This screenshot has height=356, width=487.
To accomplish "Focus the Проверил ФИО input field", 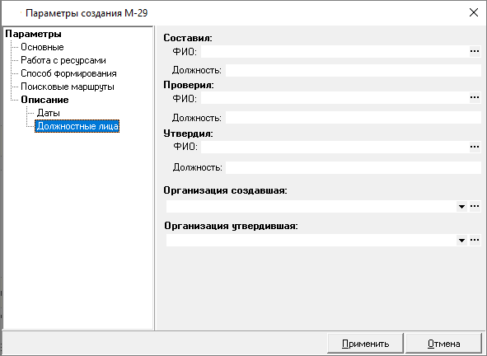I will pyautogui.click(x=335, y=98).
